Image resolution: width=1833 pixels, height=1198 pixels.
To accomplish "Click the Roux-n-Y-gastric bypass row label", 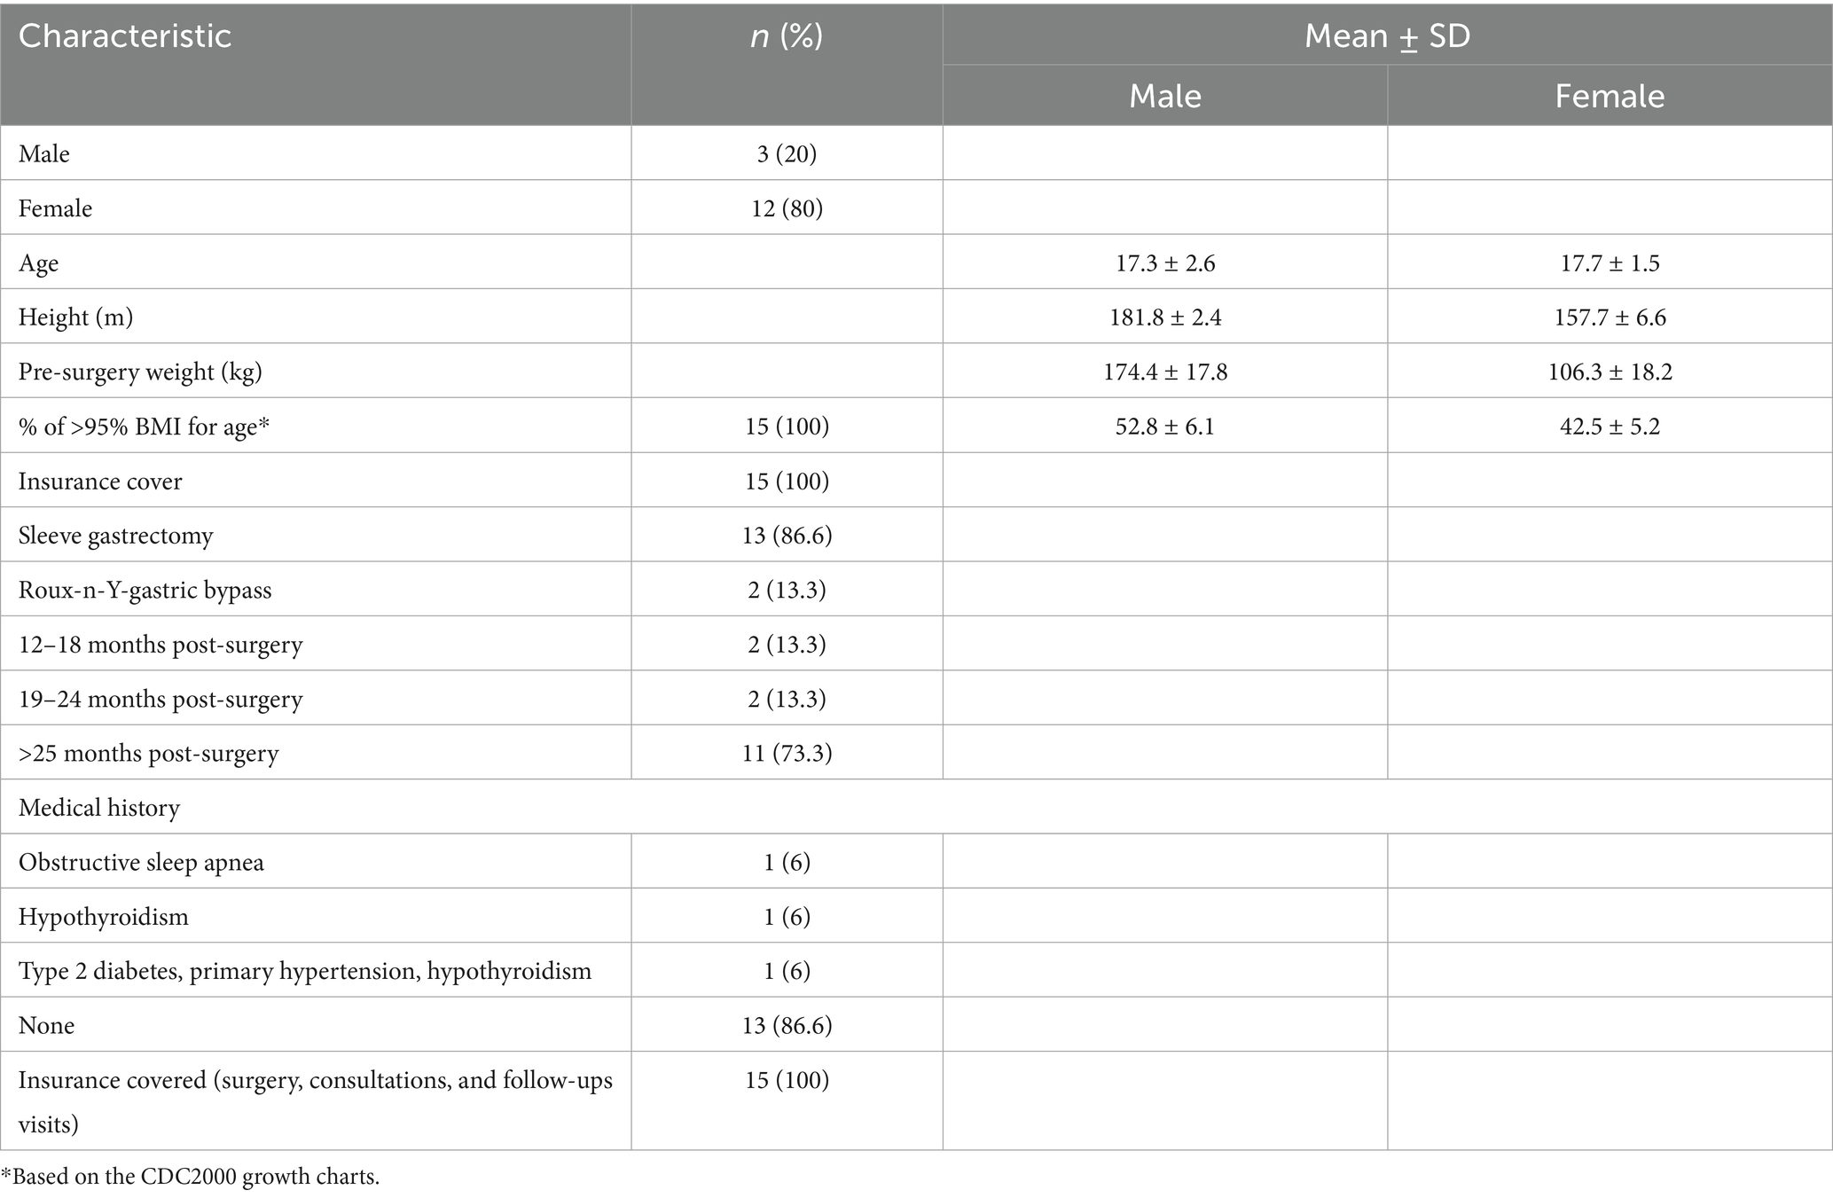I will click(145, 591).
